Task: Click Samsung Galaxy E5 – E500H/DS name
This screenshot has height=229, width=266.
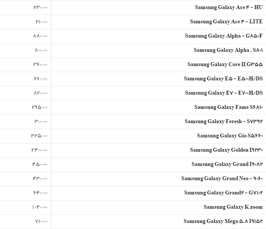Action: coord(223,79)
